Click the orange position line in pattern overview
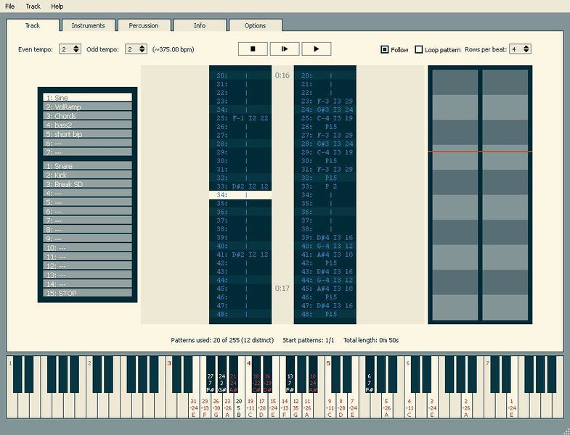Image resolution: width=570 pixels, height=435 pixels. (x=480, y=152)
